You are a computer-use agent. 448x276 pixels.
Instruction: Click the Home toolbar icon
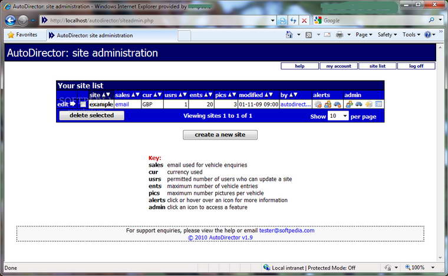point(289,35)
